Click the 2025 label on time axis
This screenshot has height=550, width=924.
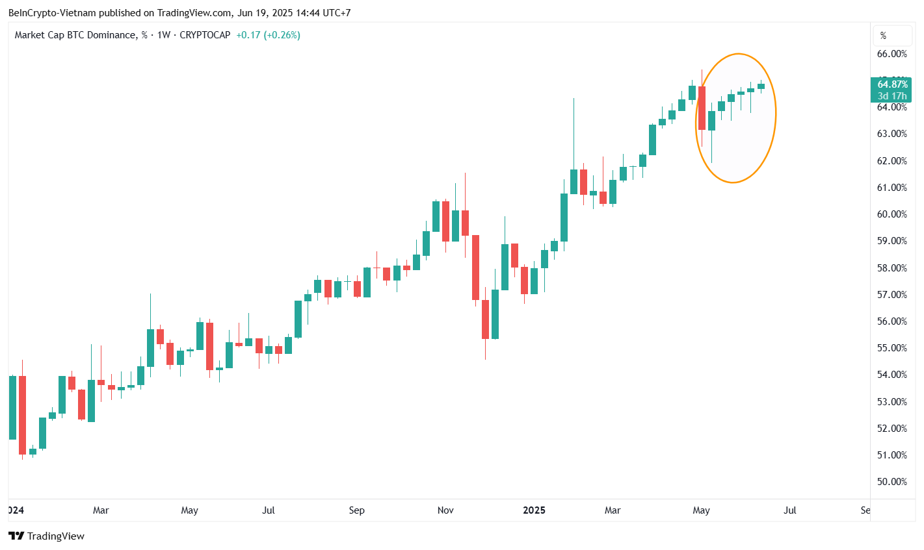[534, 510]
